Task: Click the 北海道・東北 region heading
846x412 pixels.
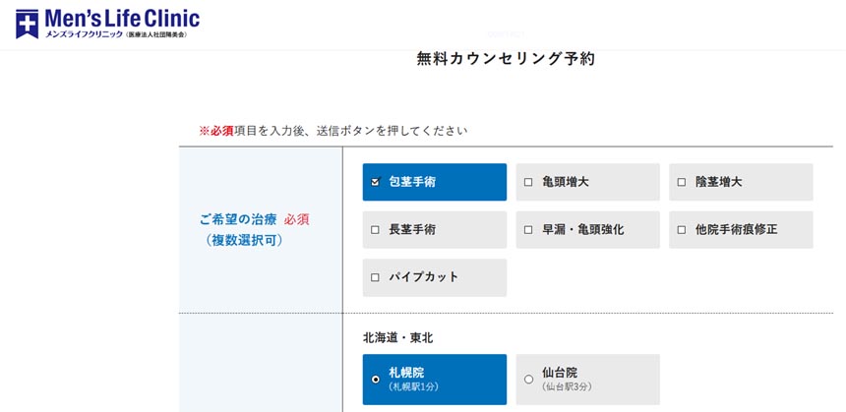Action: pyautogui.click(x=398, y=337)
